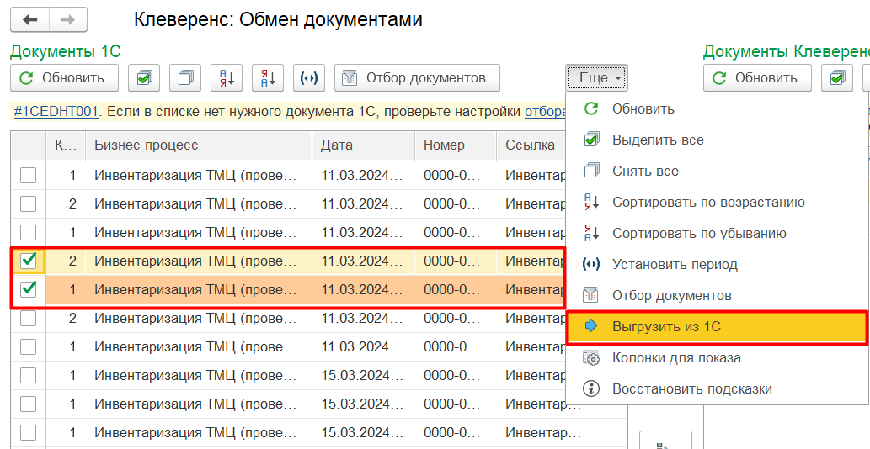This screenshot has width=870, height=449.
Task: Choose Обновить in the Еще menu
Action: coord(717,109)
